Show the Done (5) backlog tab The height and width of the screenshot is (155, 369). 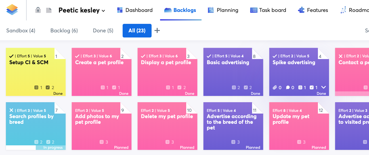pyautogui.click(x=103, y=30)
